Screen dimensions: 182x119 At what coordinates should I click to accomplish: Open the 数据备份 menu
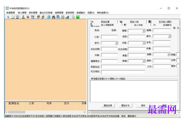81,13
